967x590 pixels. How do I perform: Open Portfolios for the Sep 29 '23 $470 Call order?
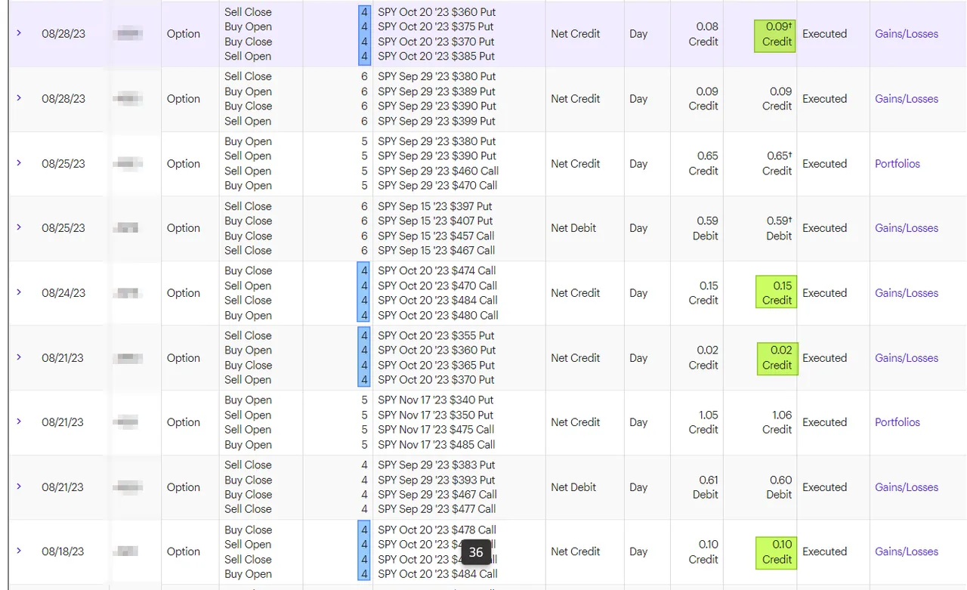(x=897, y=164)
